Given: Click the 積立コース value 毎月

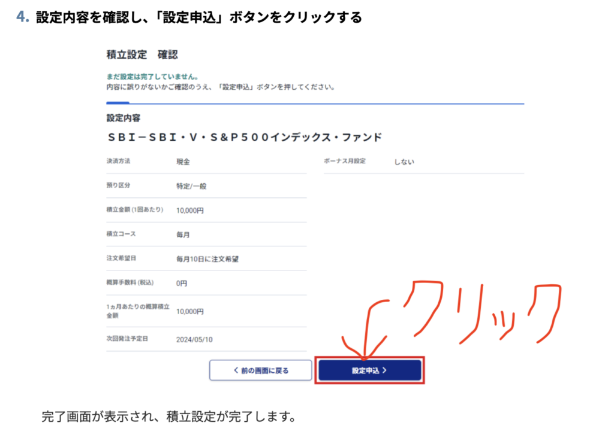Looking at the screenshot, I should point(183,235).
